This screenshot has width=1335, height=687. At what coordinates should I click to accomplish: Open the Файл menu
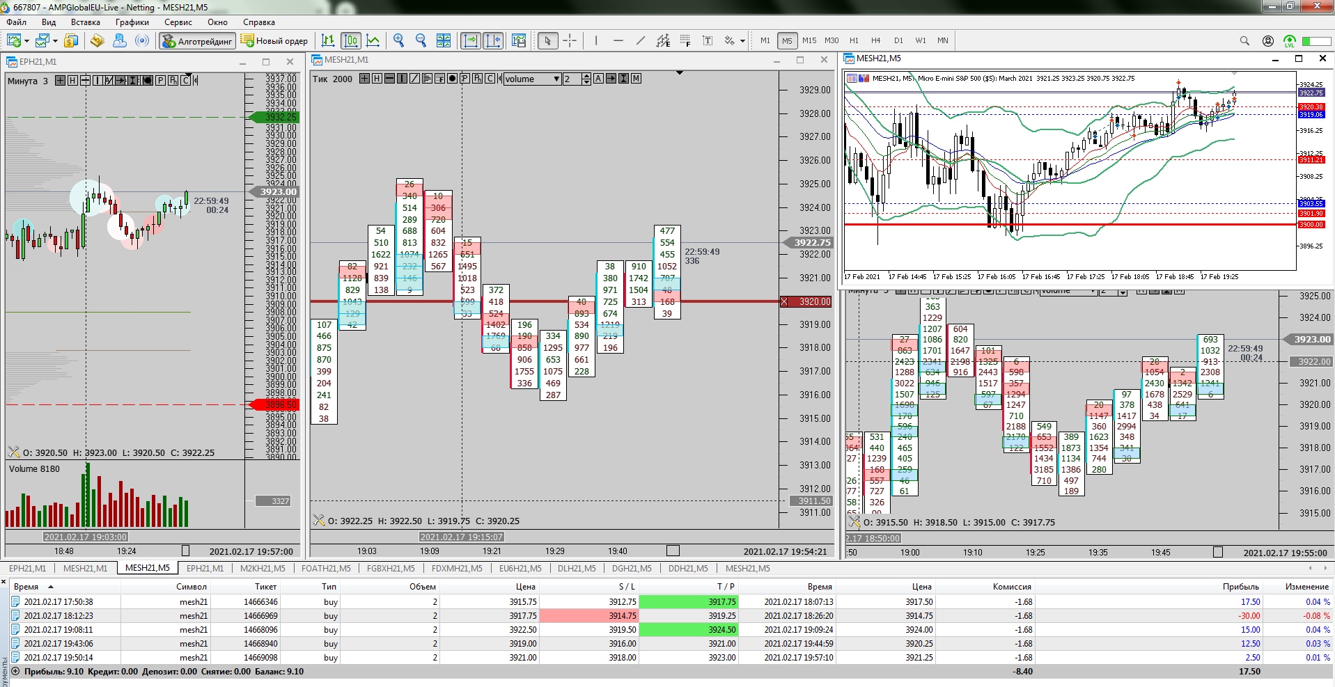(x=17, y=22)
